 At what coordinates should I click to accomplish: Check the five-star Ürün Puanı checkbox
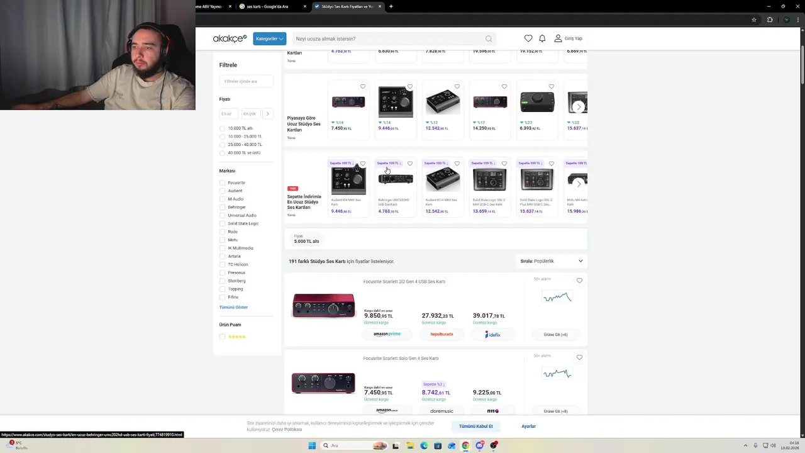(222, 337)
